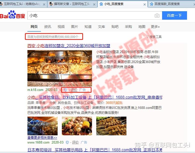
Task: Select the 知道 search category
Action: click(88, 27)
